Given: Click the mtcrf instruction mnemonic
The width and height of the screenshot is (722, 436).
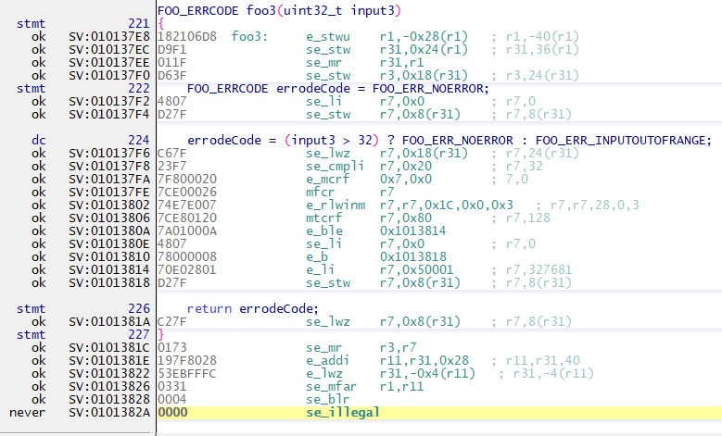Looking at the screenshot, I should click(324, 218).
